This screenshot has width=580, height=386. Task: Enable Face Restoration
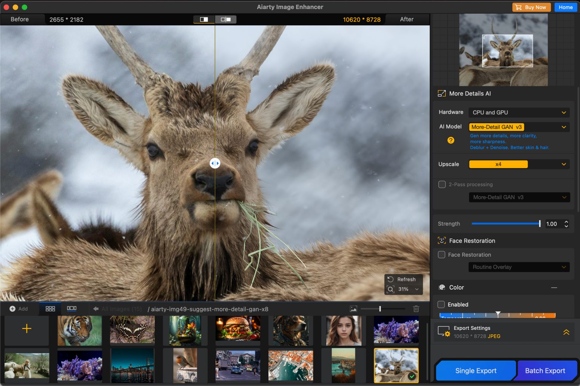[x=442, y=255]
